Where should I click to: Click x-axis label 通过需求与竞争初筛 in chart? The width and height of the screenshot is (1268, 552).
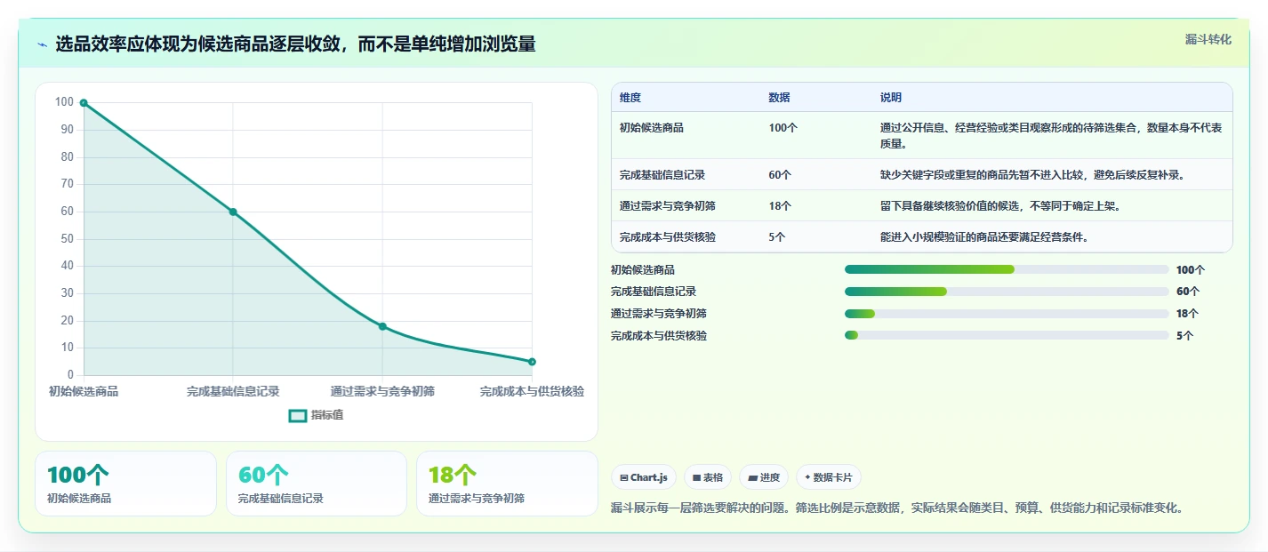click(x=382, y=391)
